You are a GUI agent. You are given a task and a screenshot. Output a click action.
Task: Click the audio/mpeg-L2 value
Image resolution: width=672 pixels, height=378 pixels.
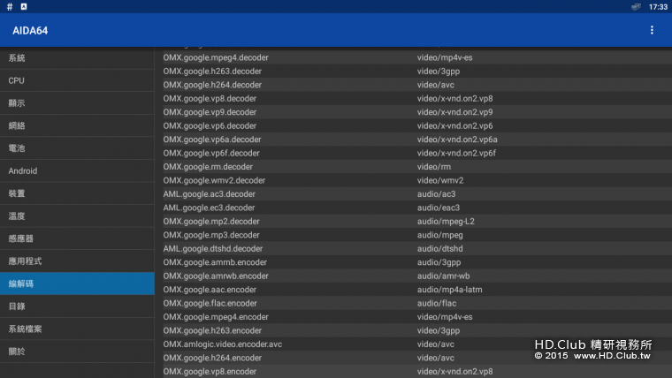tap(446, 222)
